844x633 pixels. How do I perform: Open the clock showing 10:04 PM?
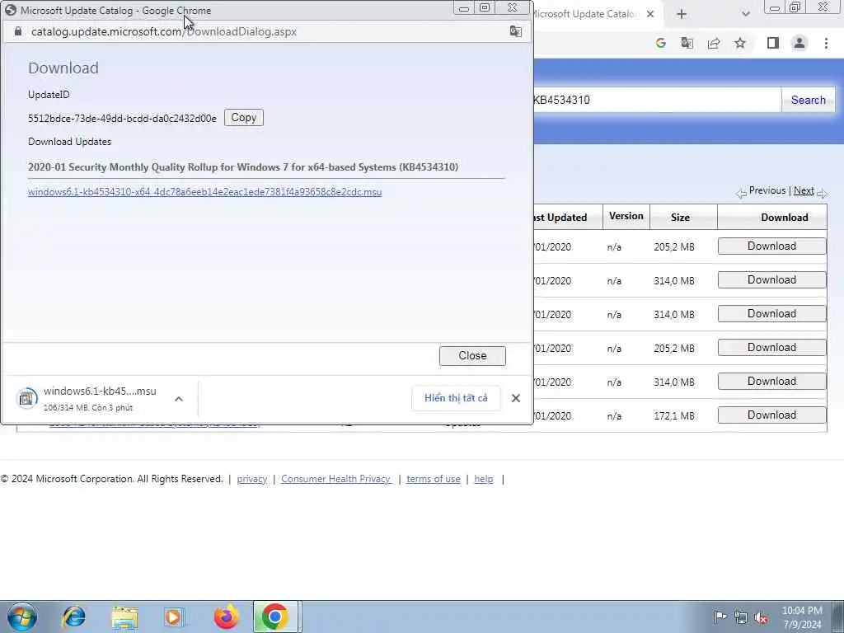[x=802, y=617]
